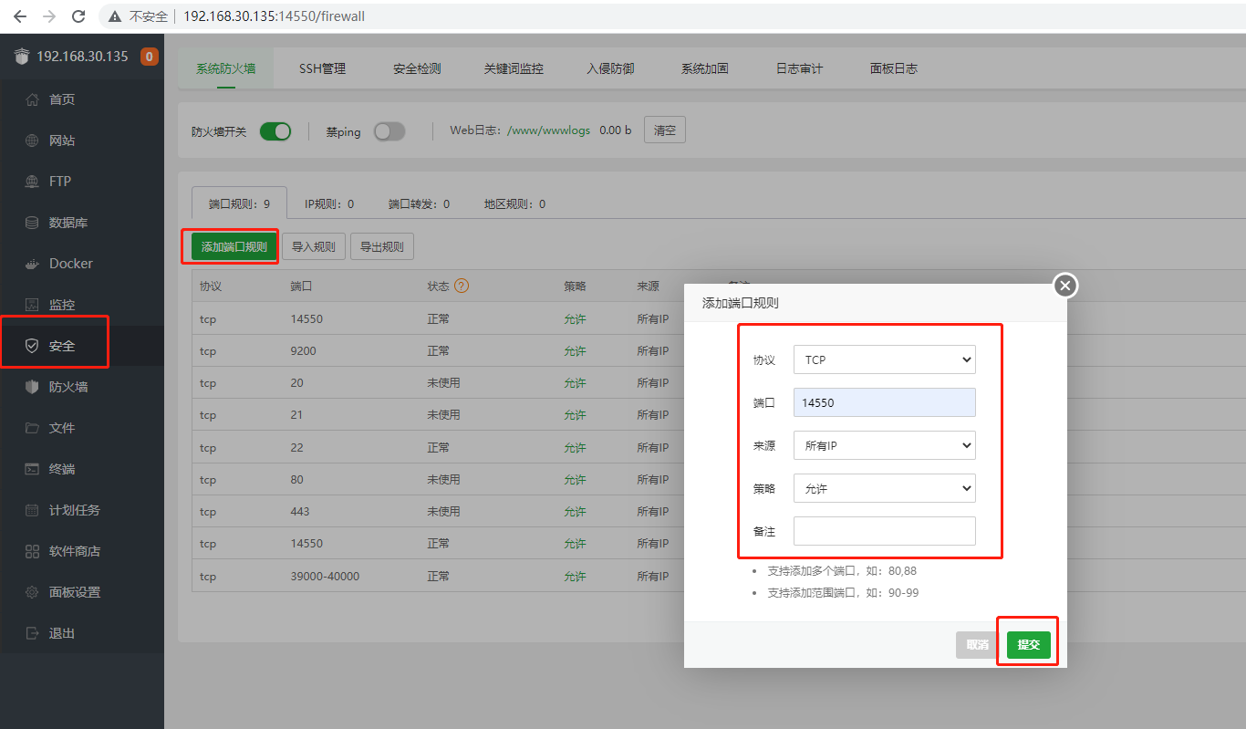Toggle the 防火墙开关 switch off

tap(275, 131)
